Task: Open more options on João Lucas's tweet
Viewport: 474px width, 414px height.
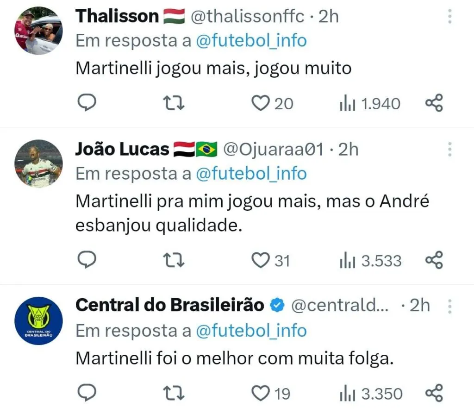Action: pos(449,150)
